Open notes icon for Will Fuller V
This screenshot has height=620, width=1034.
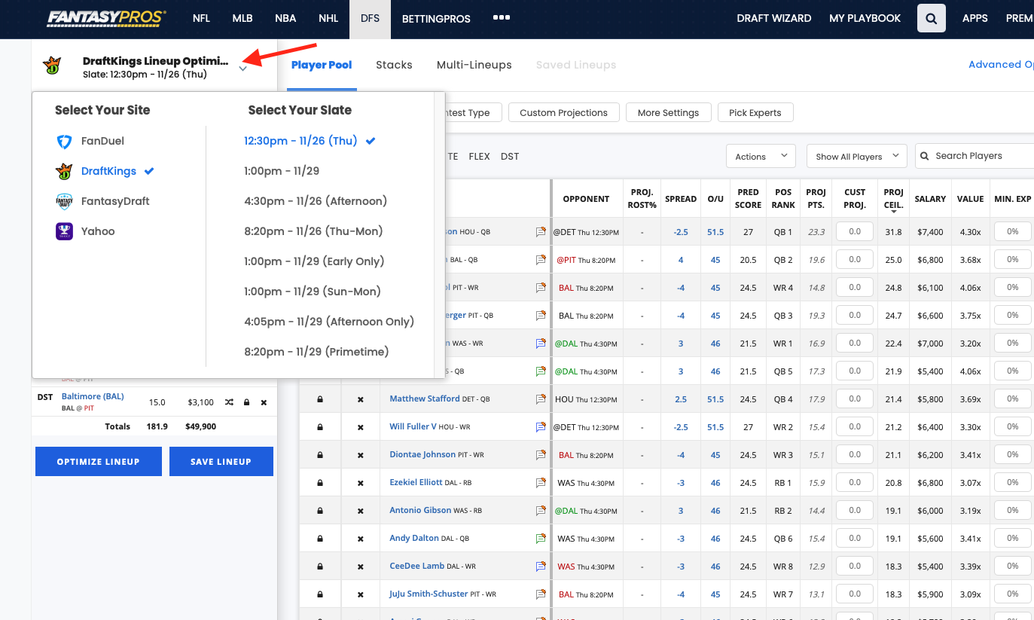point(541,427)
